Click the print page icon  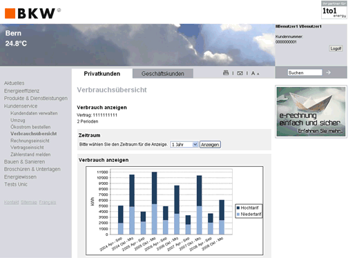226,73
